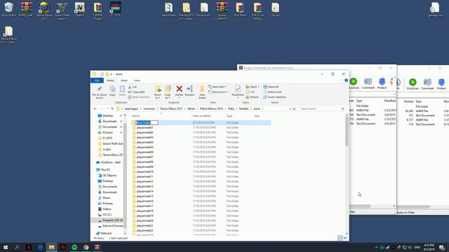Click Select none in the ribbon
Viewport: 449px width, 252px height.
(x=273, y=92)
